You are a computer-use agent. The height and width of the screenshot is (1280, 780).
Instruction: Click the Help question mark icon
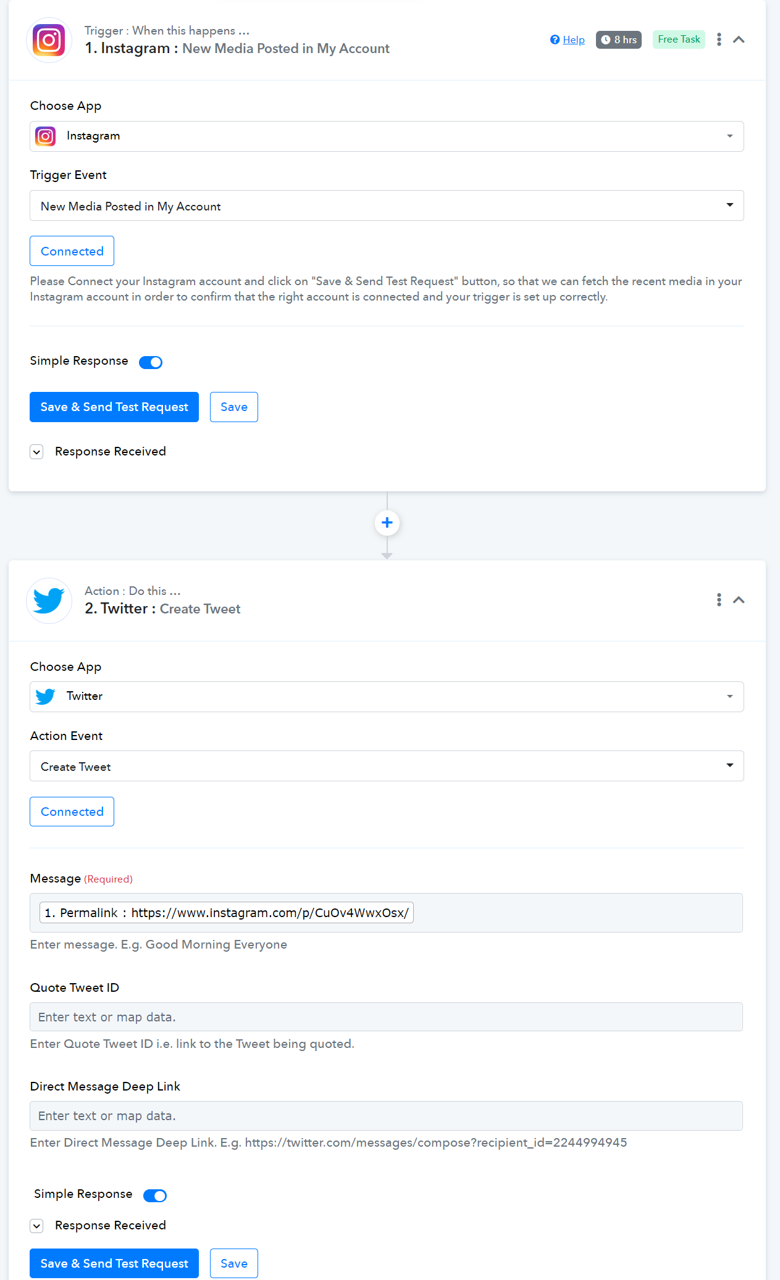point(555,39)
